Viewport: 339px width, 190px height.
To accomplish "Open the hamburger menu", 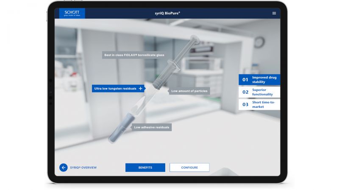I will (274, 13).
